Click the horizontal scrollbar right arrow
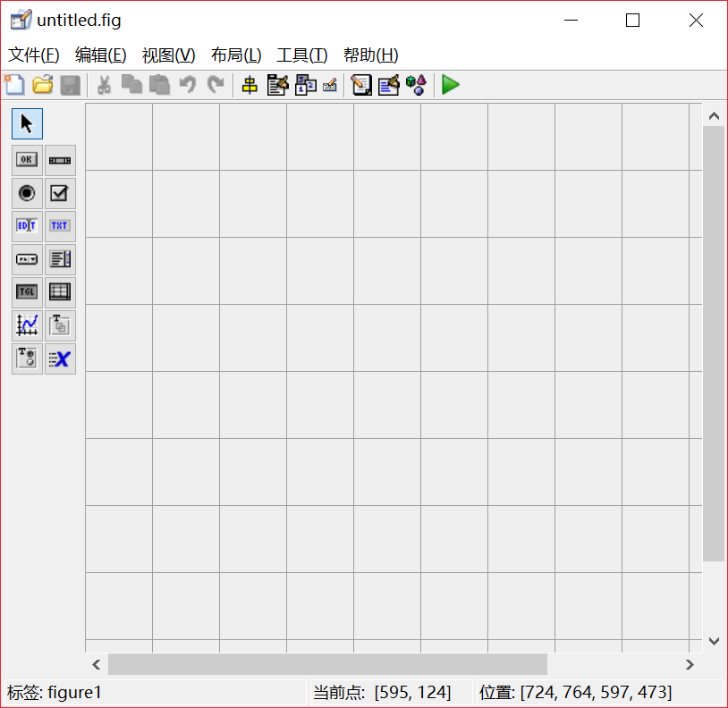 pos(690,664)
